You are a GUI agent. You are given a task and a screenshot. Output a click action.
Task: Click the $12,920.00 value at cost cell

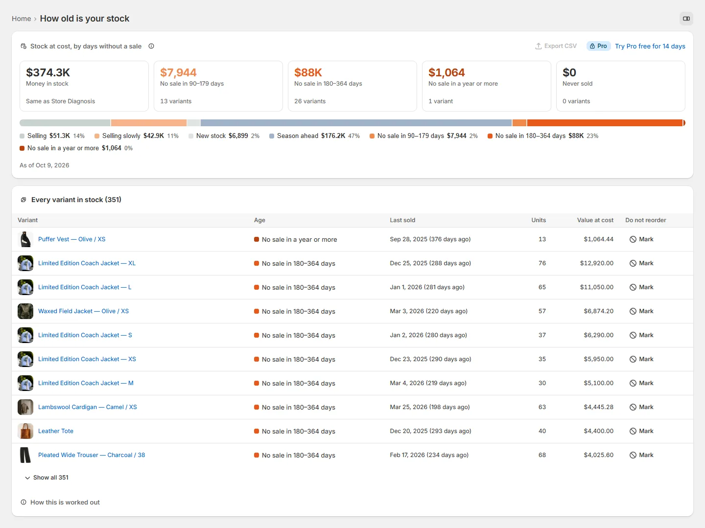pos(596,263)
